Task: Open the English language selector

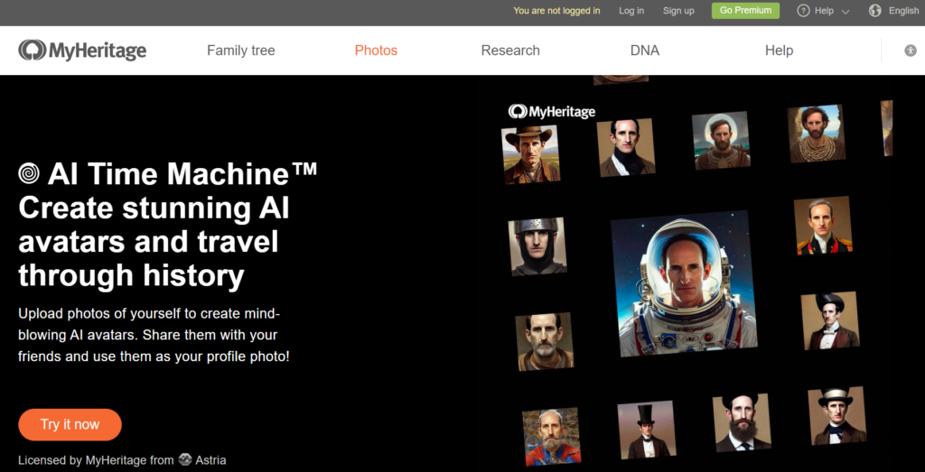Action: 903,11
